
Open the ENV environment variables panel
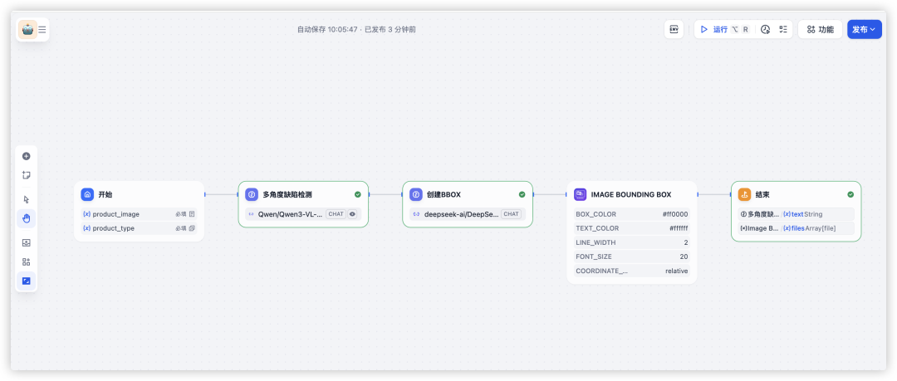[674, 29]
